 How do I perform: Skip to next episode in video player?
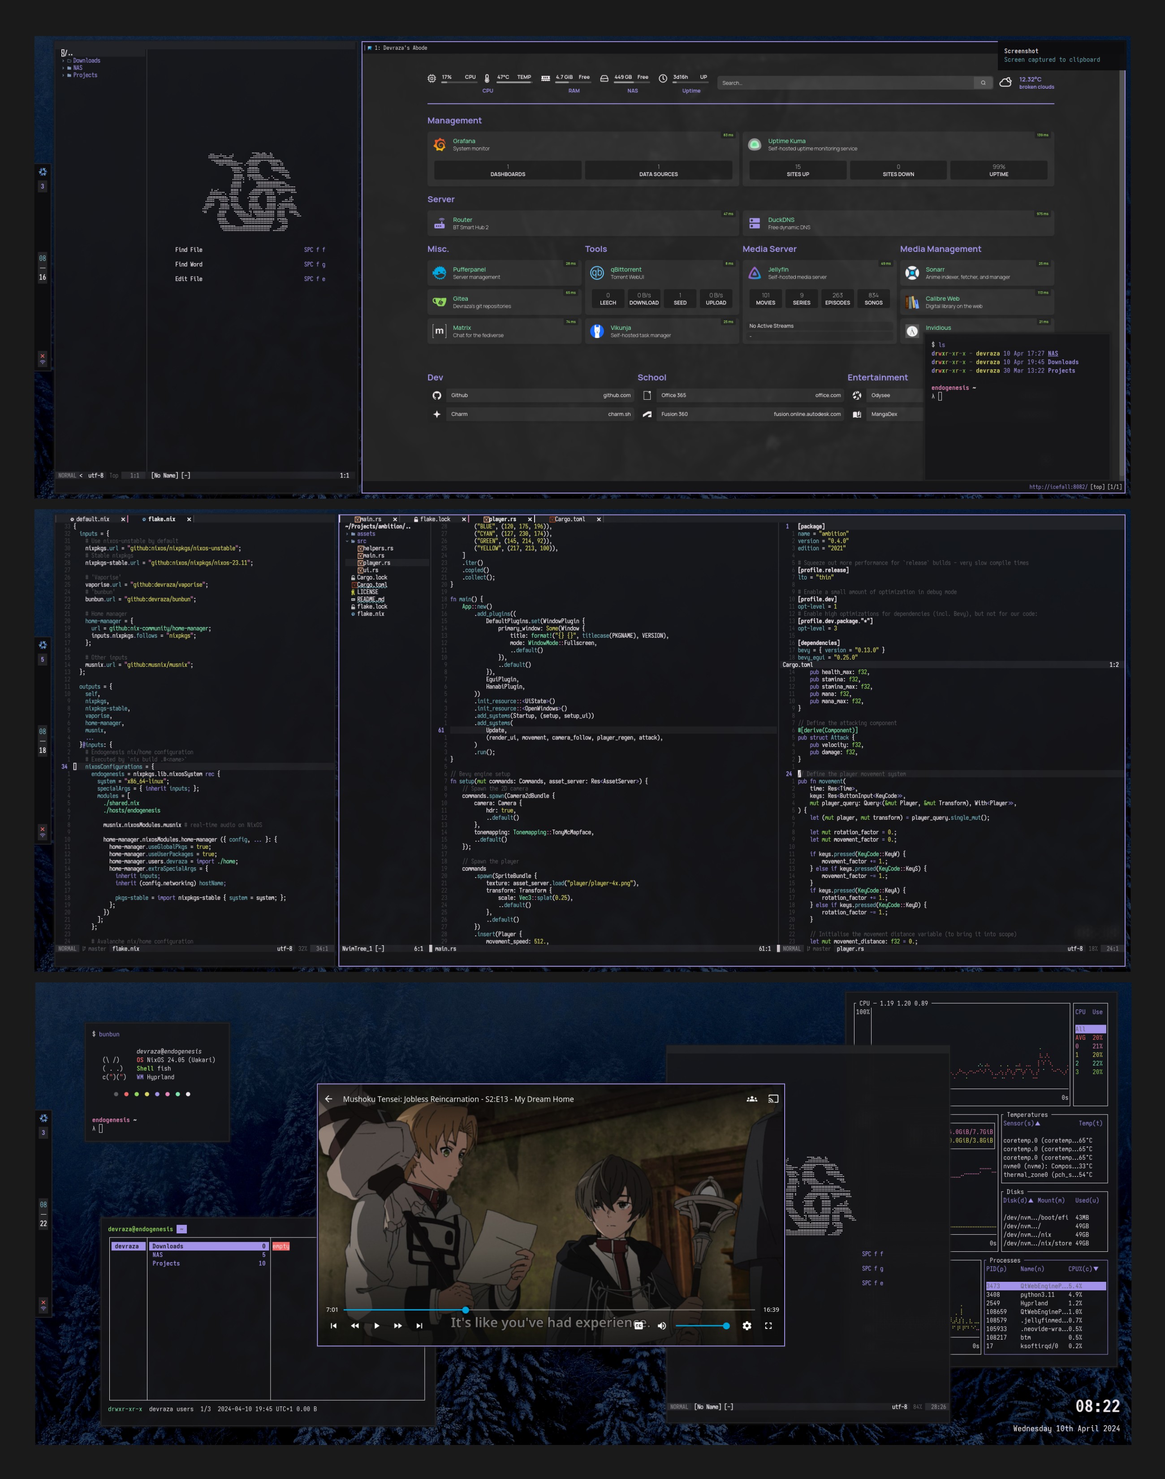point(419,1326)
